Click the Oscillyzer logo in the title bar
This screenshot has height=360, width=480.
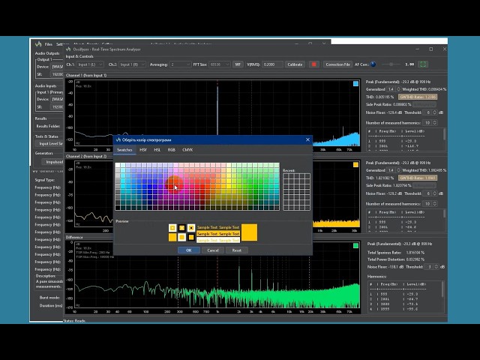point(68,49)
